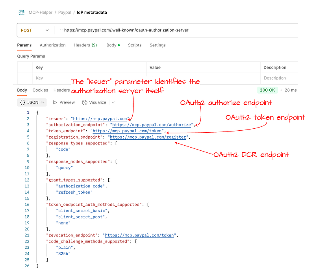
Task: Click the "client_secret_basic" value
Action: point(82,211)
